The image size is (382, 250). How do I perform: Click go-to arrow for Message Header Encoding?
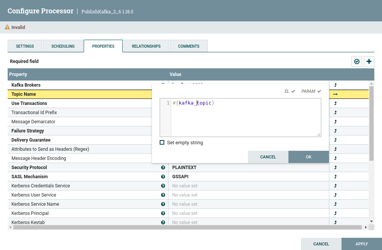(335, 158)
